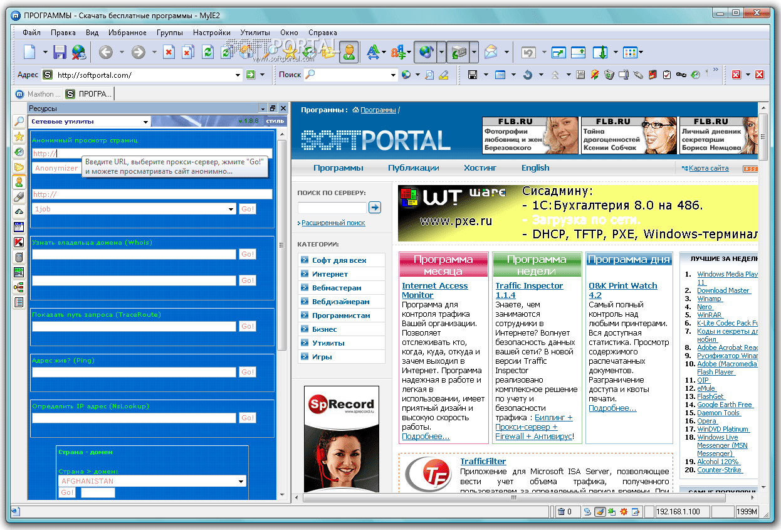This screenshot has height=530, width=781.
Task: Toggle the printer refresh toolbar button
Action: click(459, 53)
